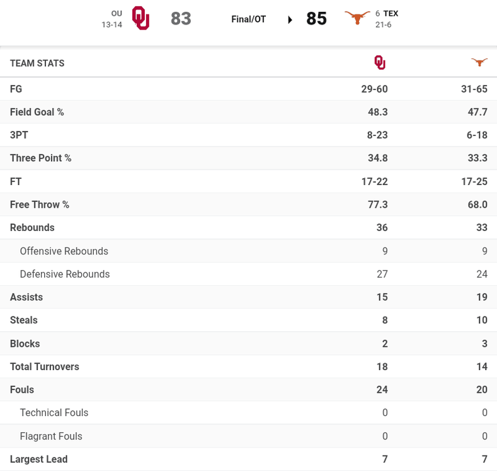This screenshot has width=497, height=472.
Task: Select the Longhorns logo in the Team Stats header
Action: (x=479, y=62)
